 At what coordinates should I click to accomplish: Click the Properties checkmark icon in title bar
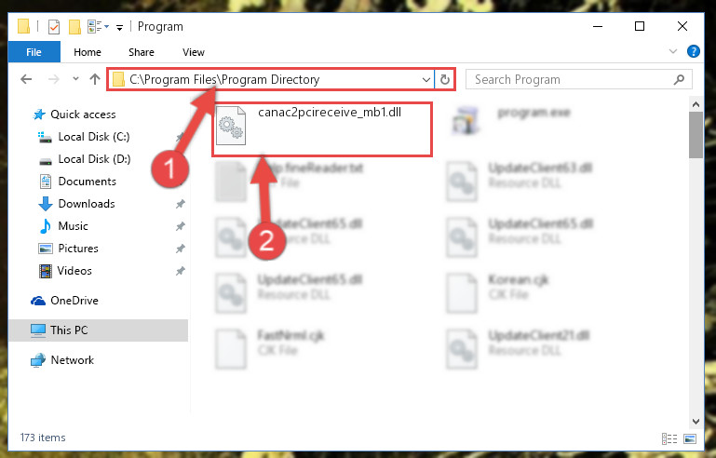[54, 27]
